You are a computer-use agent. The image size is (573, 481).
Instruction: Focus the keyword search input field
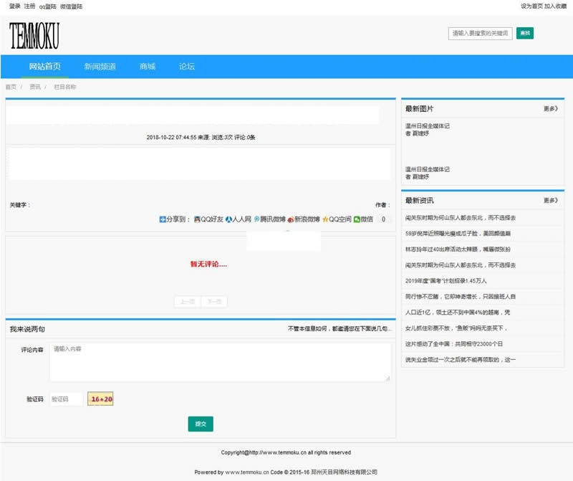tap(480, 34)
